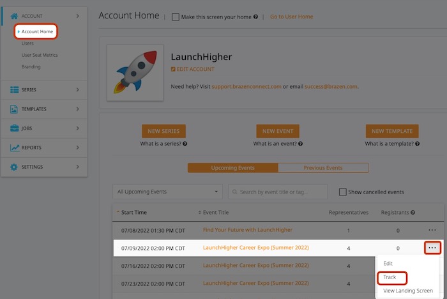Screen dimensions: 447x299
Task: Expand the Reports section chevron
Action: (77, 148)
